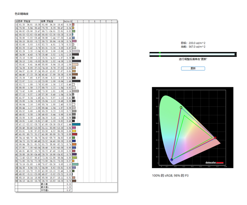The image size is (247, 205).
Task: Click the 最大值 summary value 1.53
Action: tap(69, 187)
